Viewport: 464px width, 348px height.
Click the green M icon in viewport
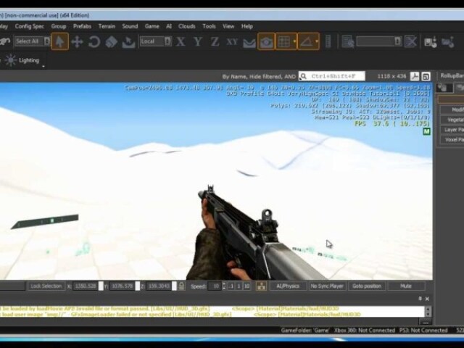click(426, 131)
